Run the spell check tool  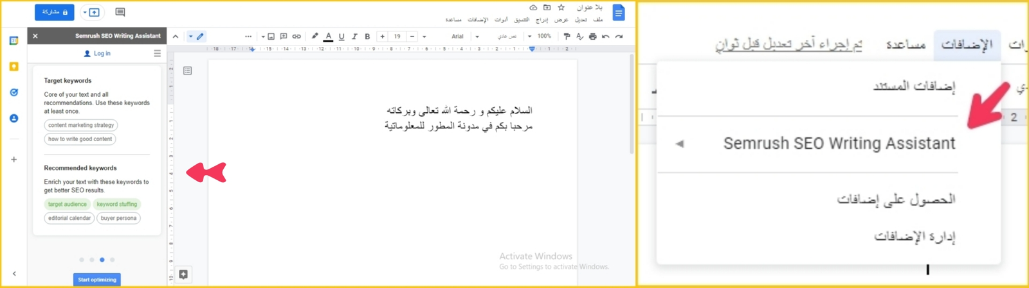point(579,37)
